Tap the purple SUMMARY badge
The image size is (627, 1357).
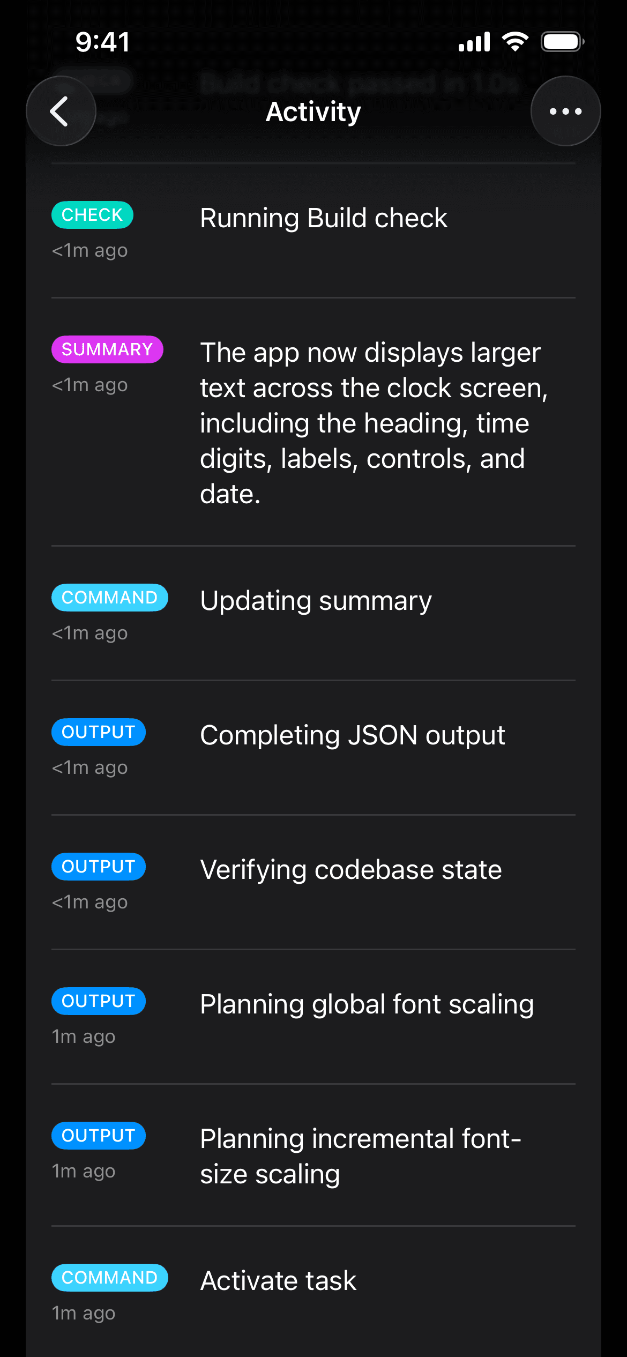pyautogui.click(x=107, y=349)
